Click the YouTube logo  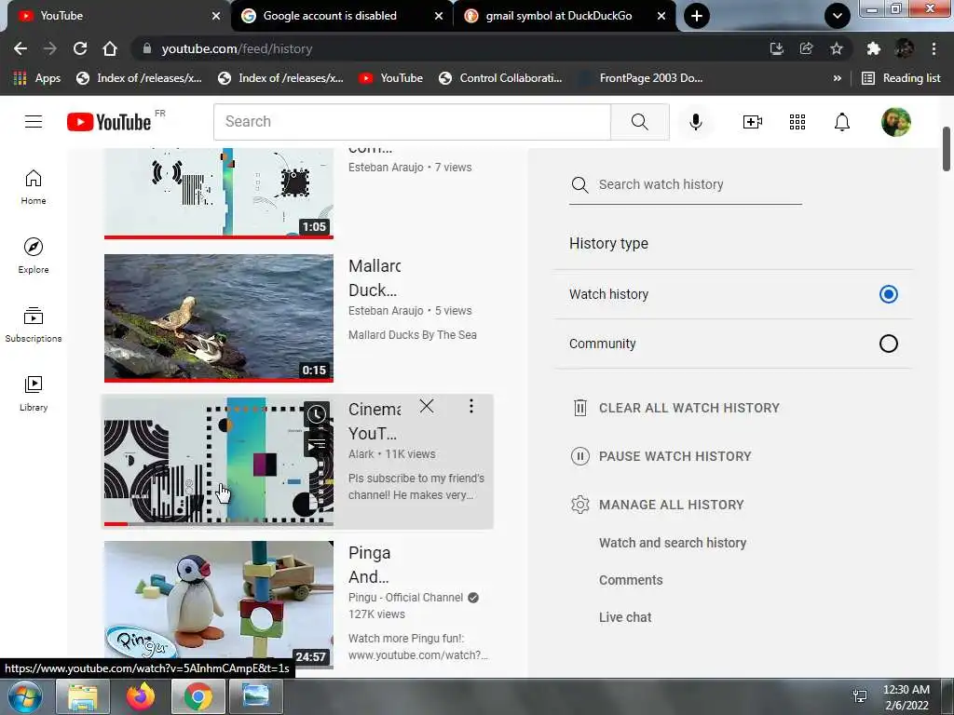[x=109, y=122]
